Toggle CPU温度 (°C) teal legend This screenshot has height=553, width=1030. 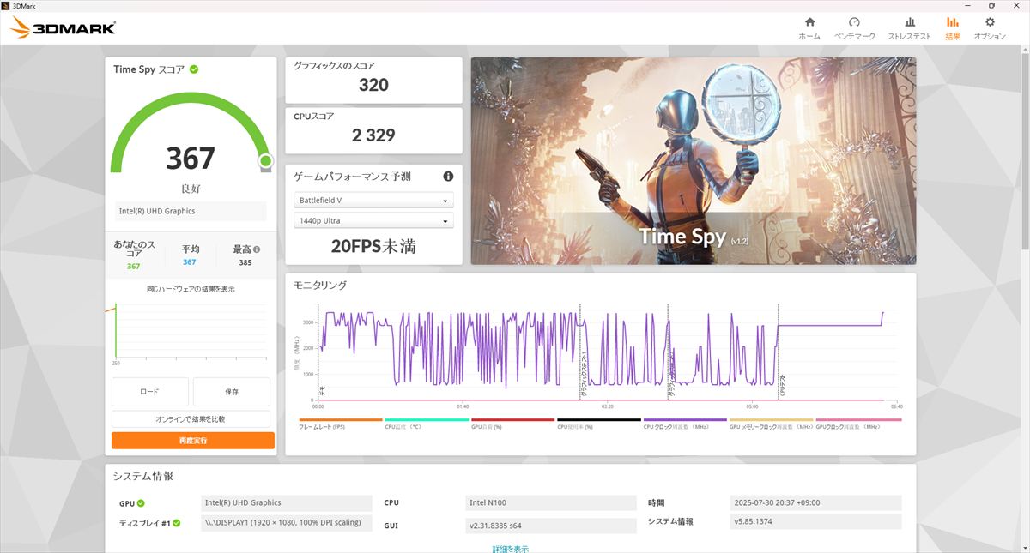427,424
